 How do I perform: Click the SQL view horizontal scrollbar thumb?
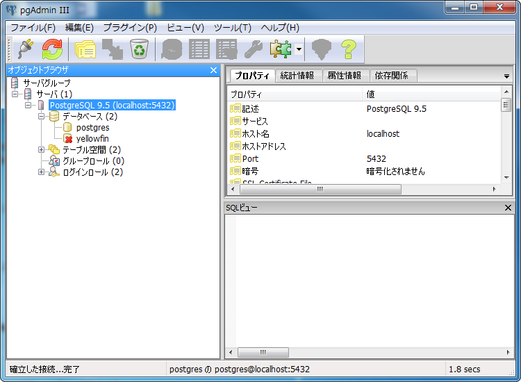(263, 352)
